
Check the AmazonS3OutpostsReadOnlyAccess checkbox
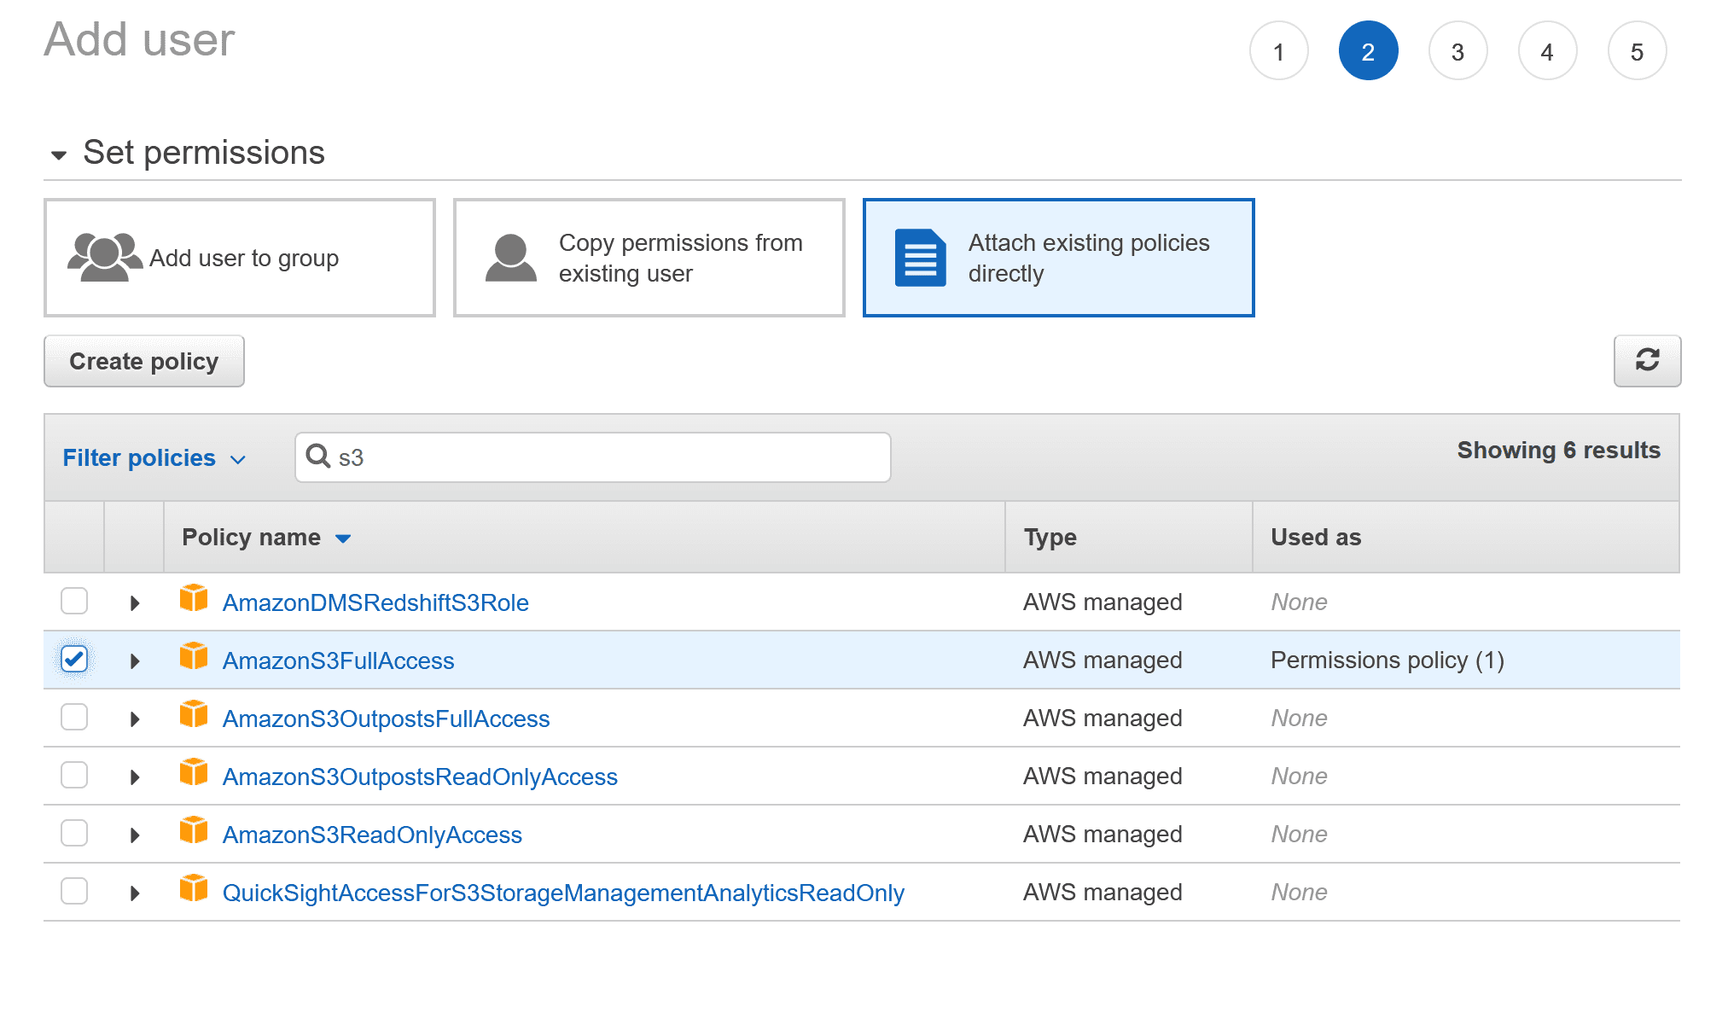point(74,775)
